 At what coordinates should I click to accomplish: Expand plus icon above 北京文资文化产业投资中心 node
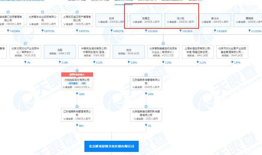(25, 44)
